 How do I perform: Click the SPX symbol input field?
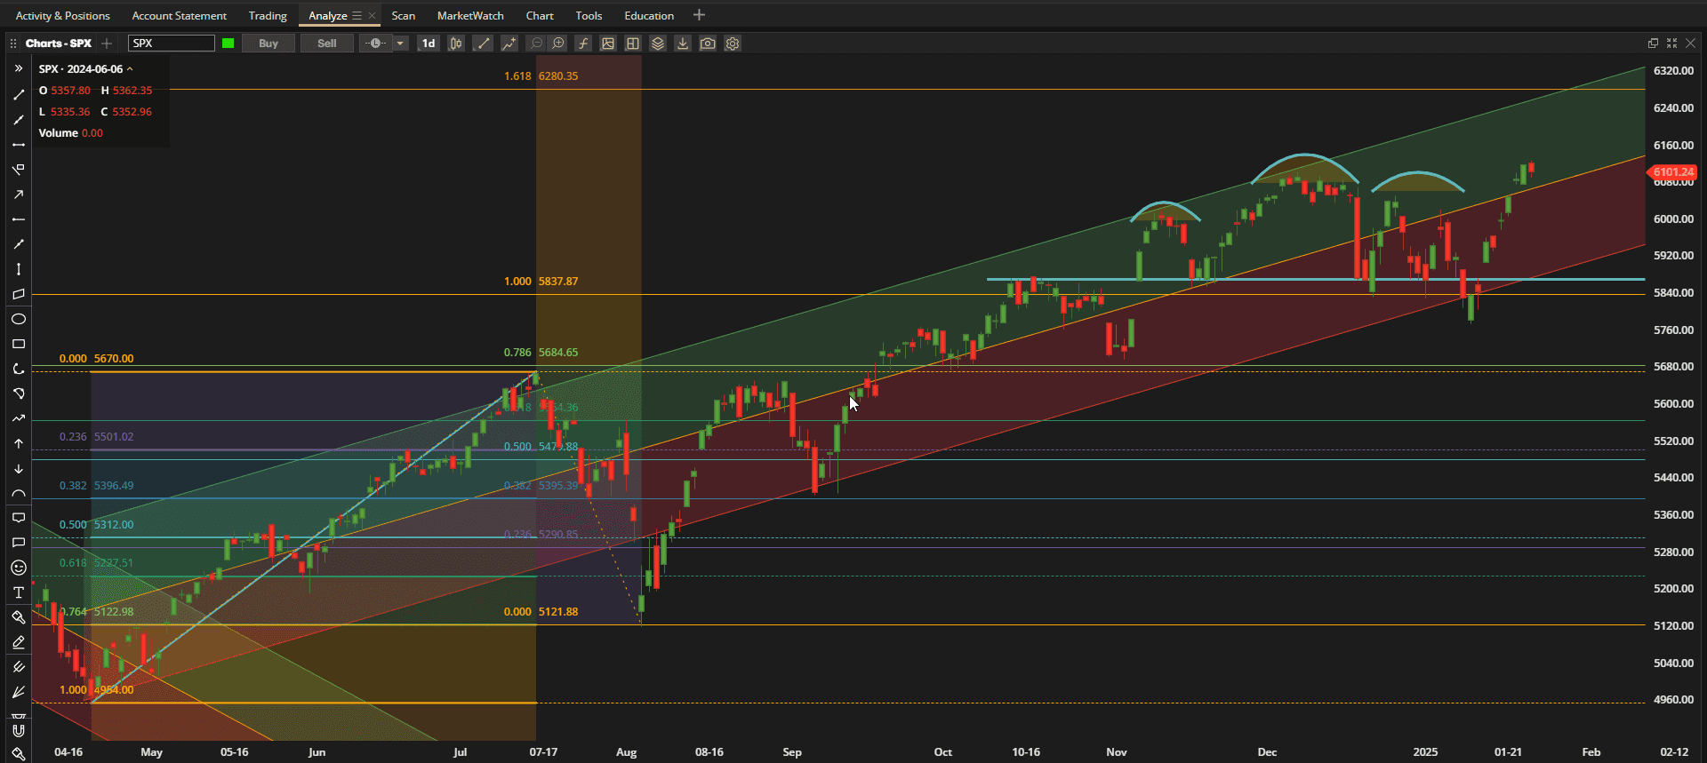point(172,43)
